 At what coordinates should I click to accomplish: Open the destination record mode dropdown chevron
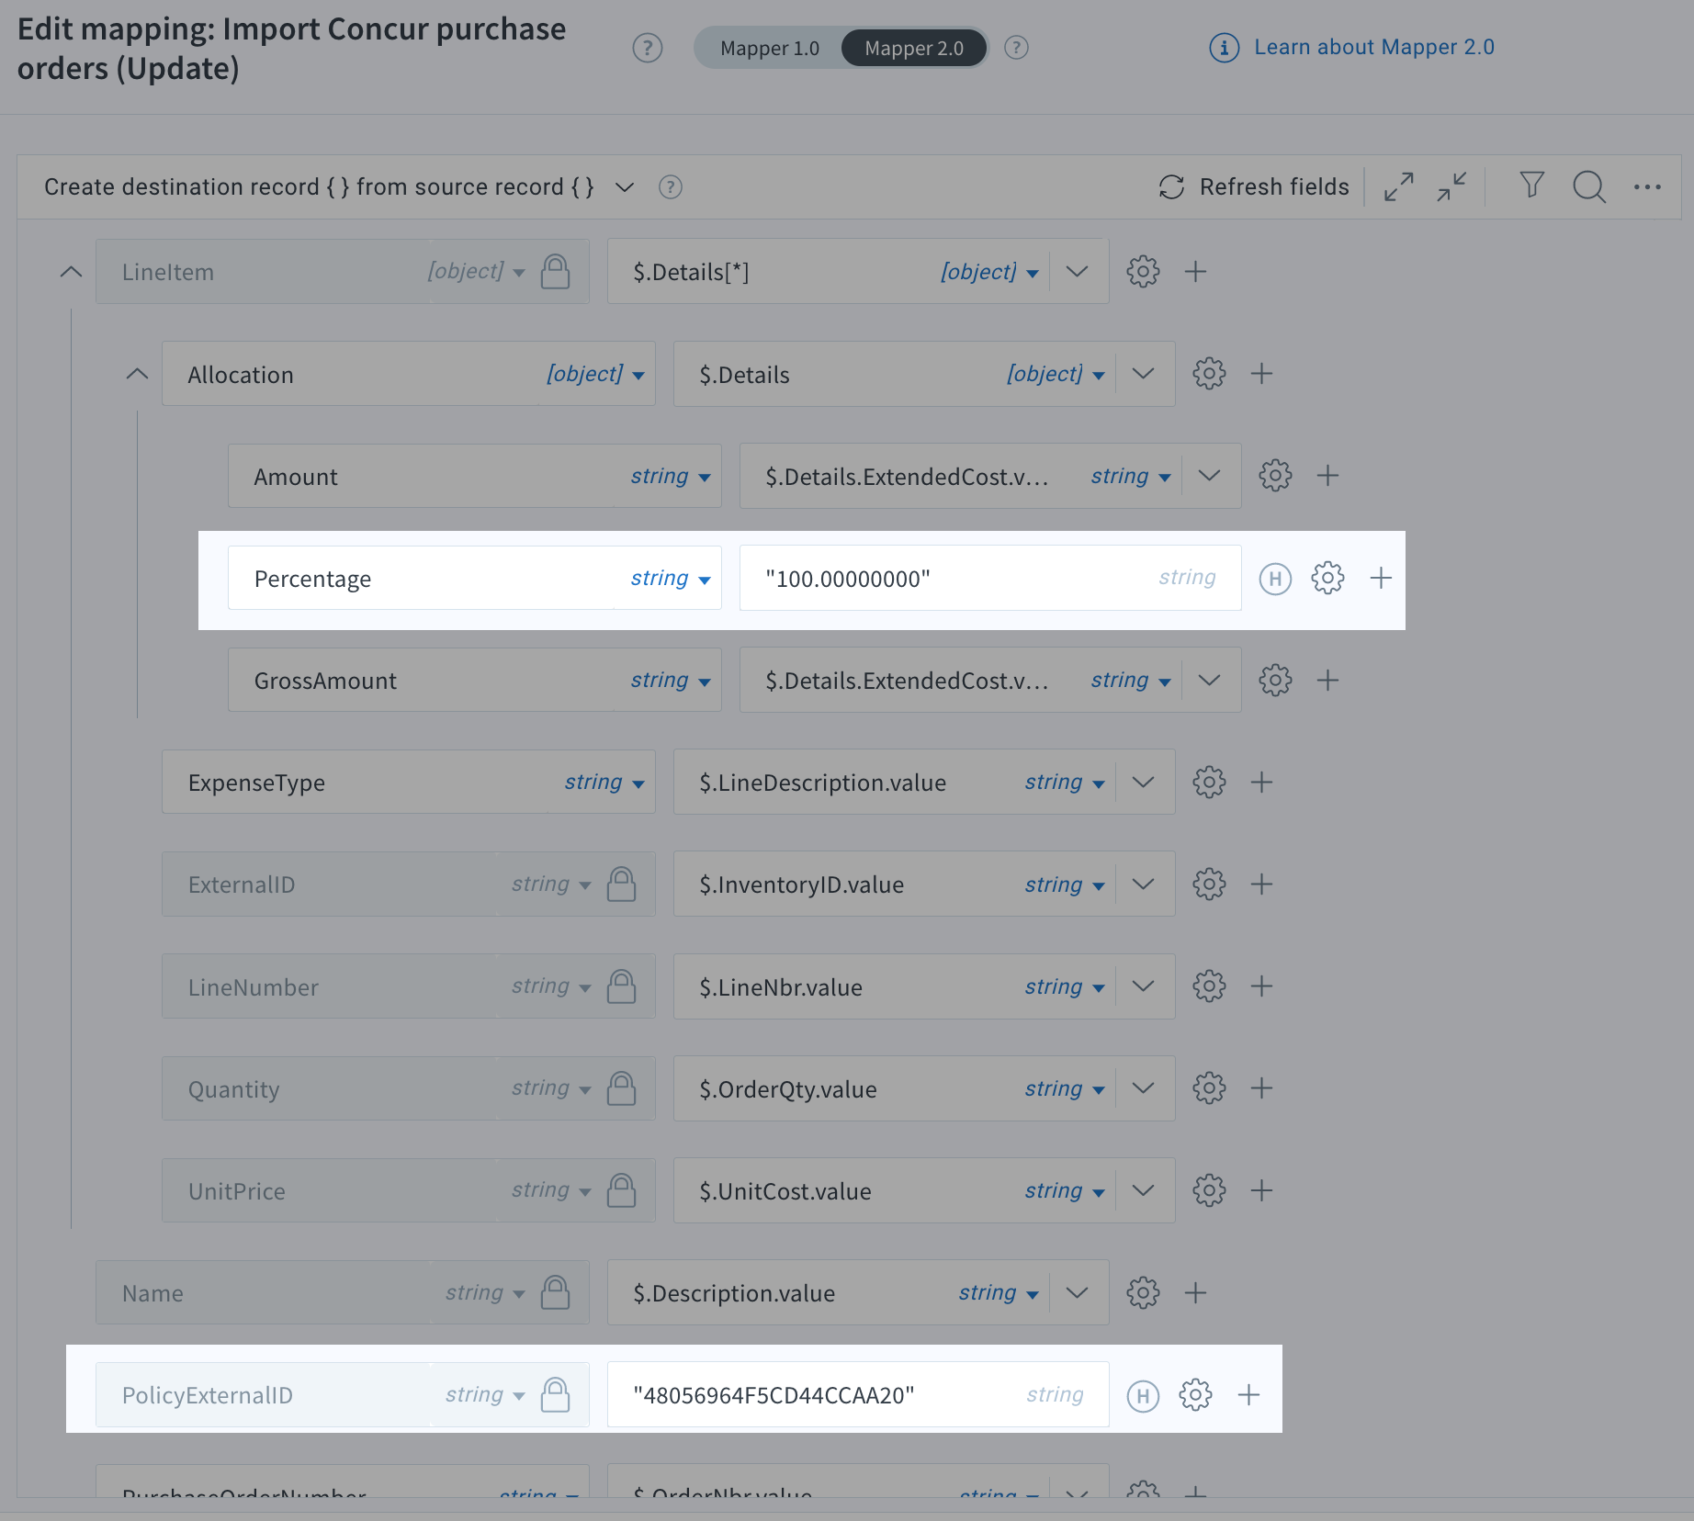point(625,187)
